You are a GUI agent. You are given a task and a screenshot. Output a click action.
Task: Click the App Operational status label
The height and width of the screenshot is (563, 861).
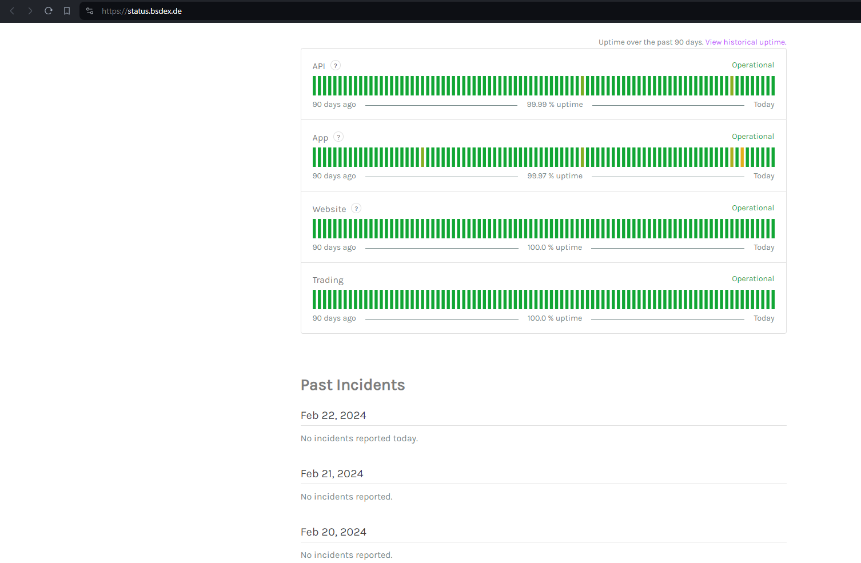[753, 137]
